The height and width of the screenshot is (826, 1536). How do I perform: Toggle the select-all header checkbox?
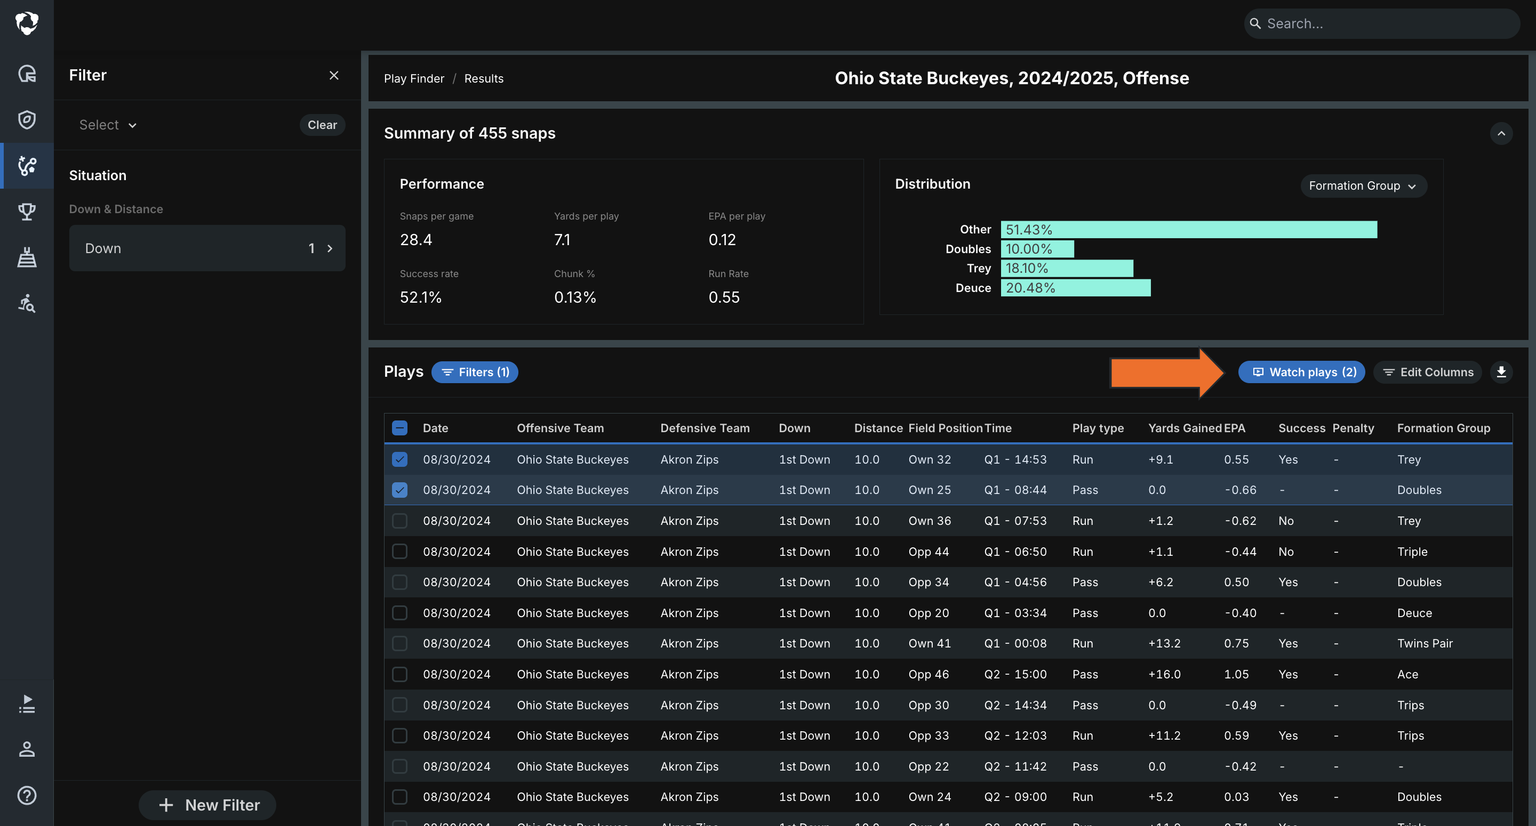(399, 428)
